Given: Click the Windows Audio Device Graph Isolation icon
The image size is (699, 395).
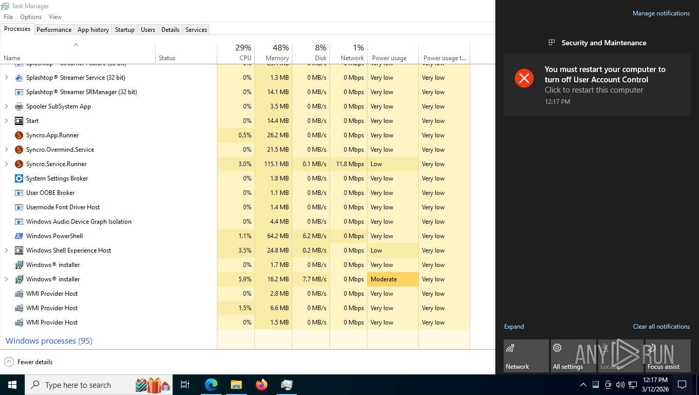Looking at the screenshot, I should click(19, 222).
